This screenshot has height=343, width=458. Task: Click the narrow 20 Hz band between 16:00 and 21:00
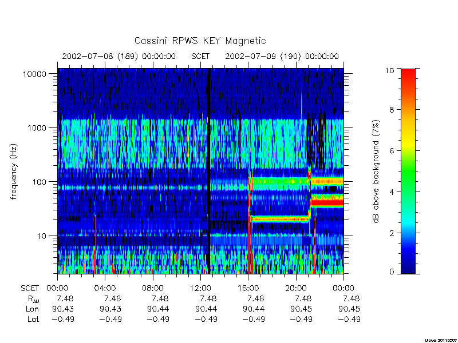tap(279, 219)
